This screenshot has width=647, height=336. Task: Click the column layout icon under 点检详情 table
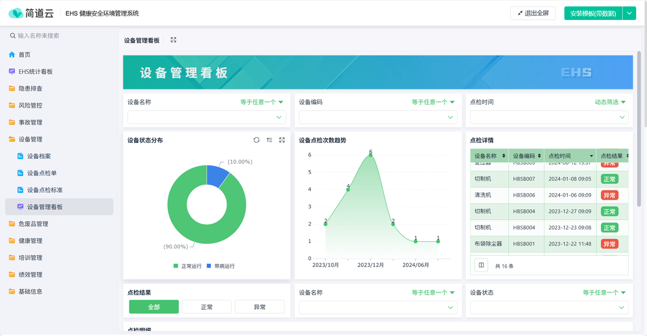click(x=481, y=265)
